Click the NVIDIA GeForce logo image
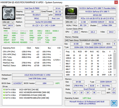The height and width of the screenshot is (108, 119). click(71, 13)
